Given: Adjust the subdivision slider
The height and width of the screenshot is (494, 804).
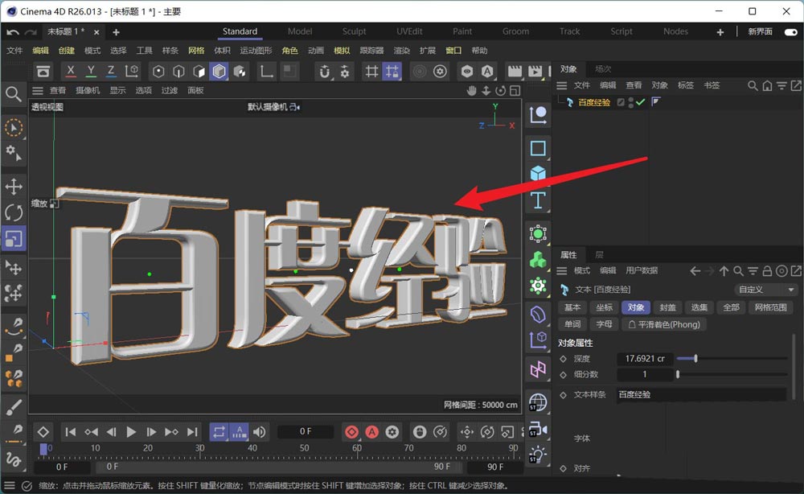Looking at the screenshot, I should click(x=732, y=374).
